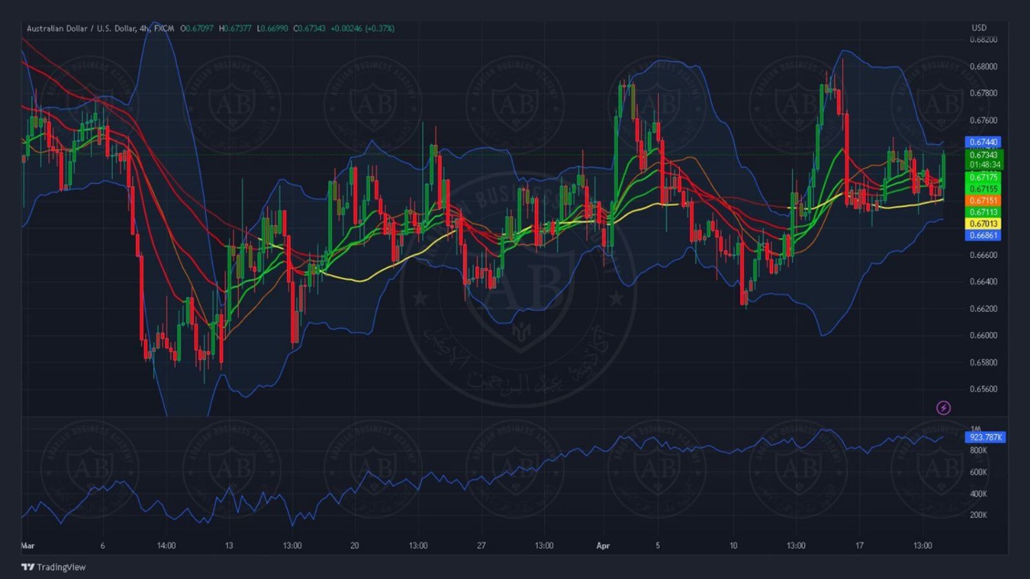Click the date 13 on time axis
Screen dimensions: 1030x579
coord(229,546)
